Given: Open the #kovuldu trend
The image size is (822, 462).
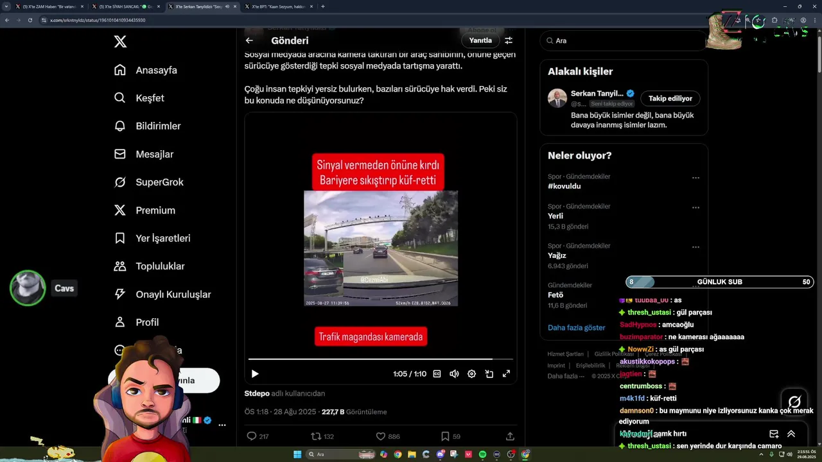Looking at the screenshot, I should point(564,186).
